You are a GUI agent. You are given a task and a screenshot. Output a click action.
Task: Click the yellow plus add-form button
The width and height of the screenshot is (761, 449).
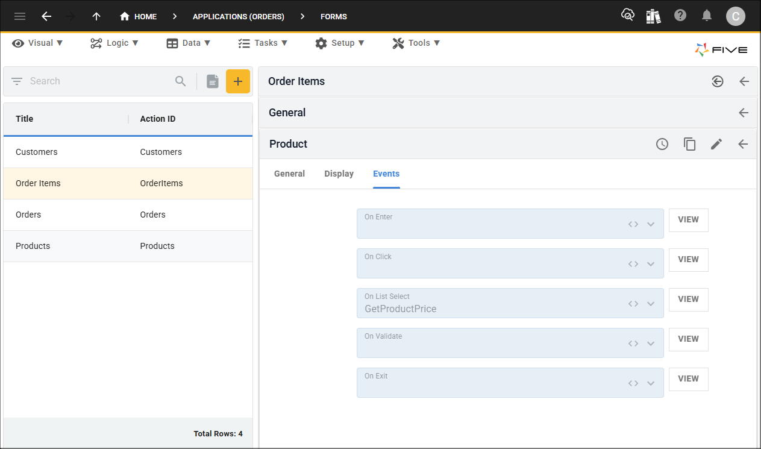coord(237,81)
